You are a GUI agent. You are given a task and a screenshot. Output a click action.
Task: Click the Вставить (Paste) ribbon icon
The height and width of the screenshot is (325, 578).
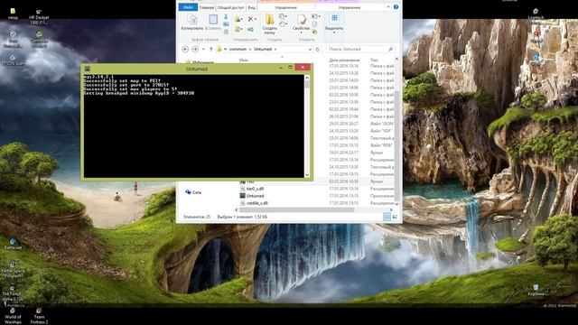coord(213,22)
